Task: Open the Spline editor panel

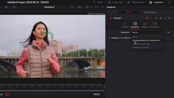Action: [x=98, y=2]
